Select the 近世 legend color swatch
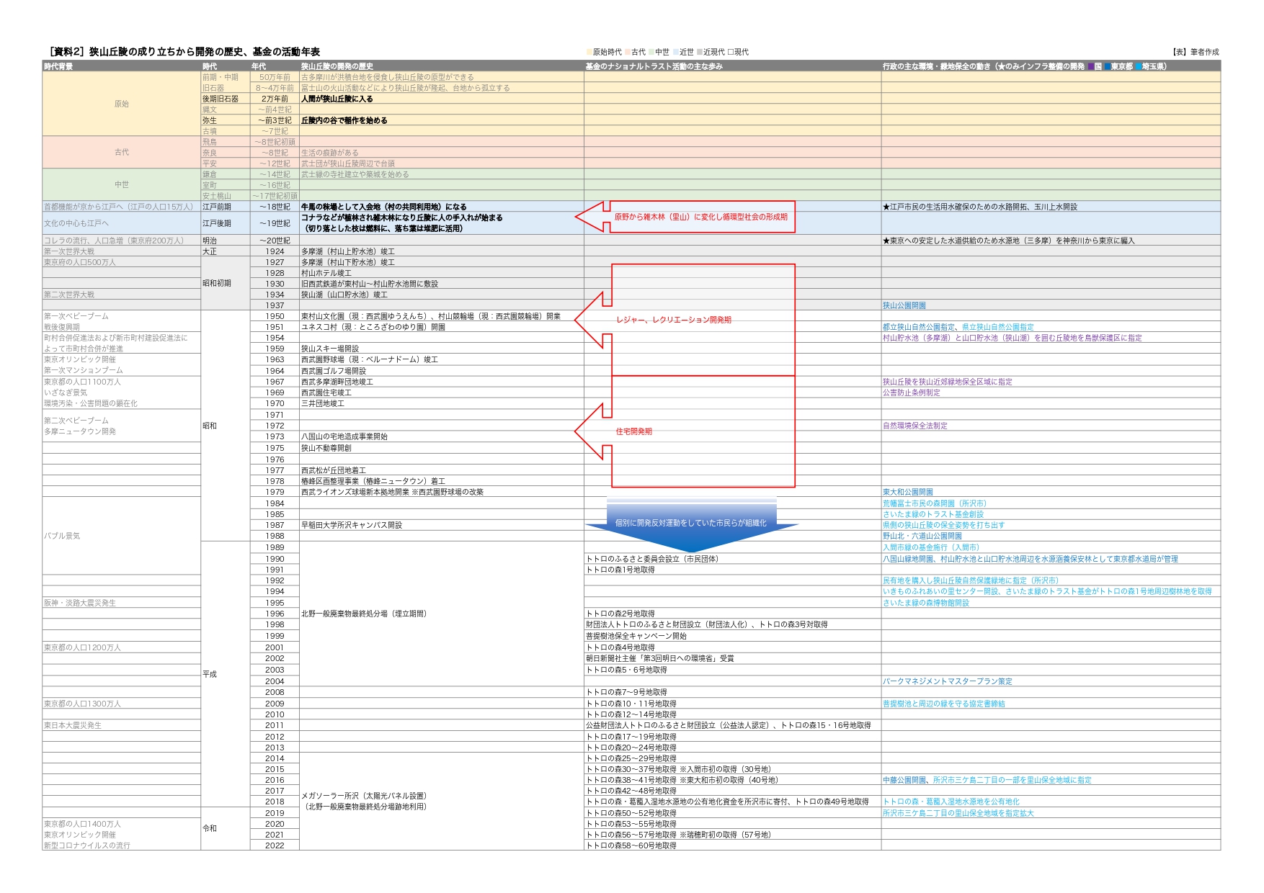Viewport: 1264px width, 893px height. pyautogui.click(x=676, y=53)
